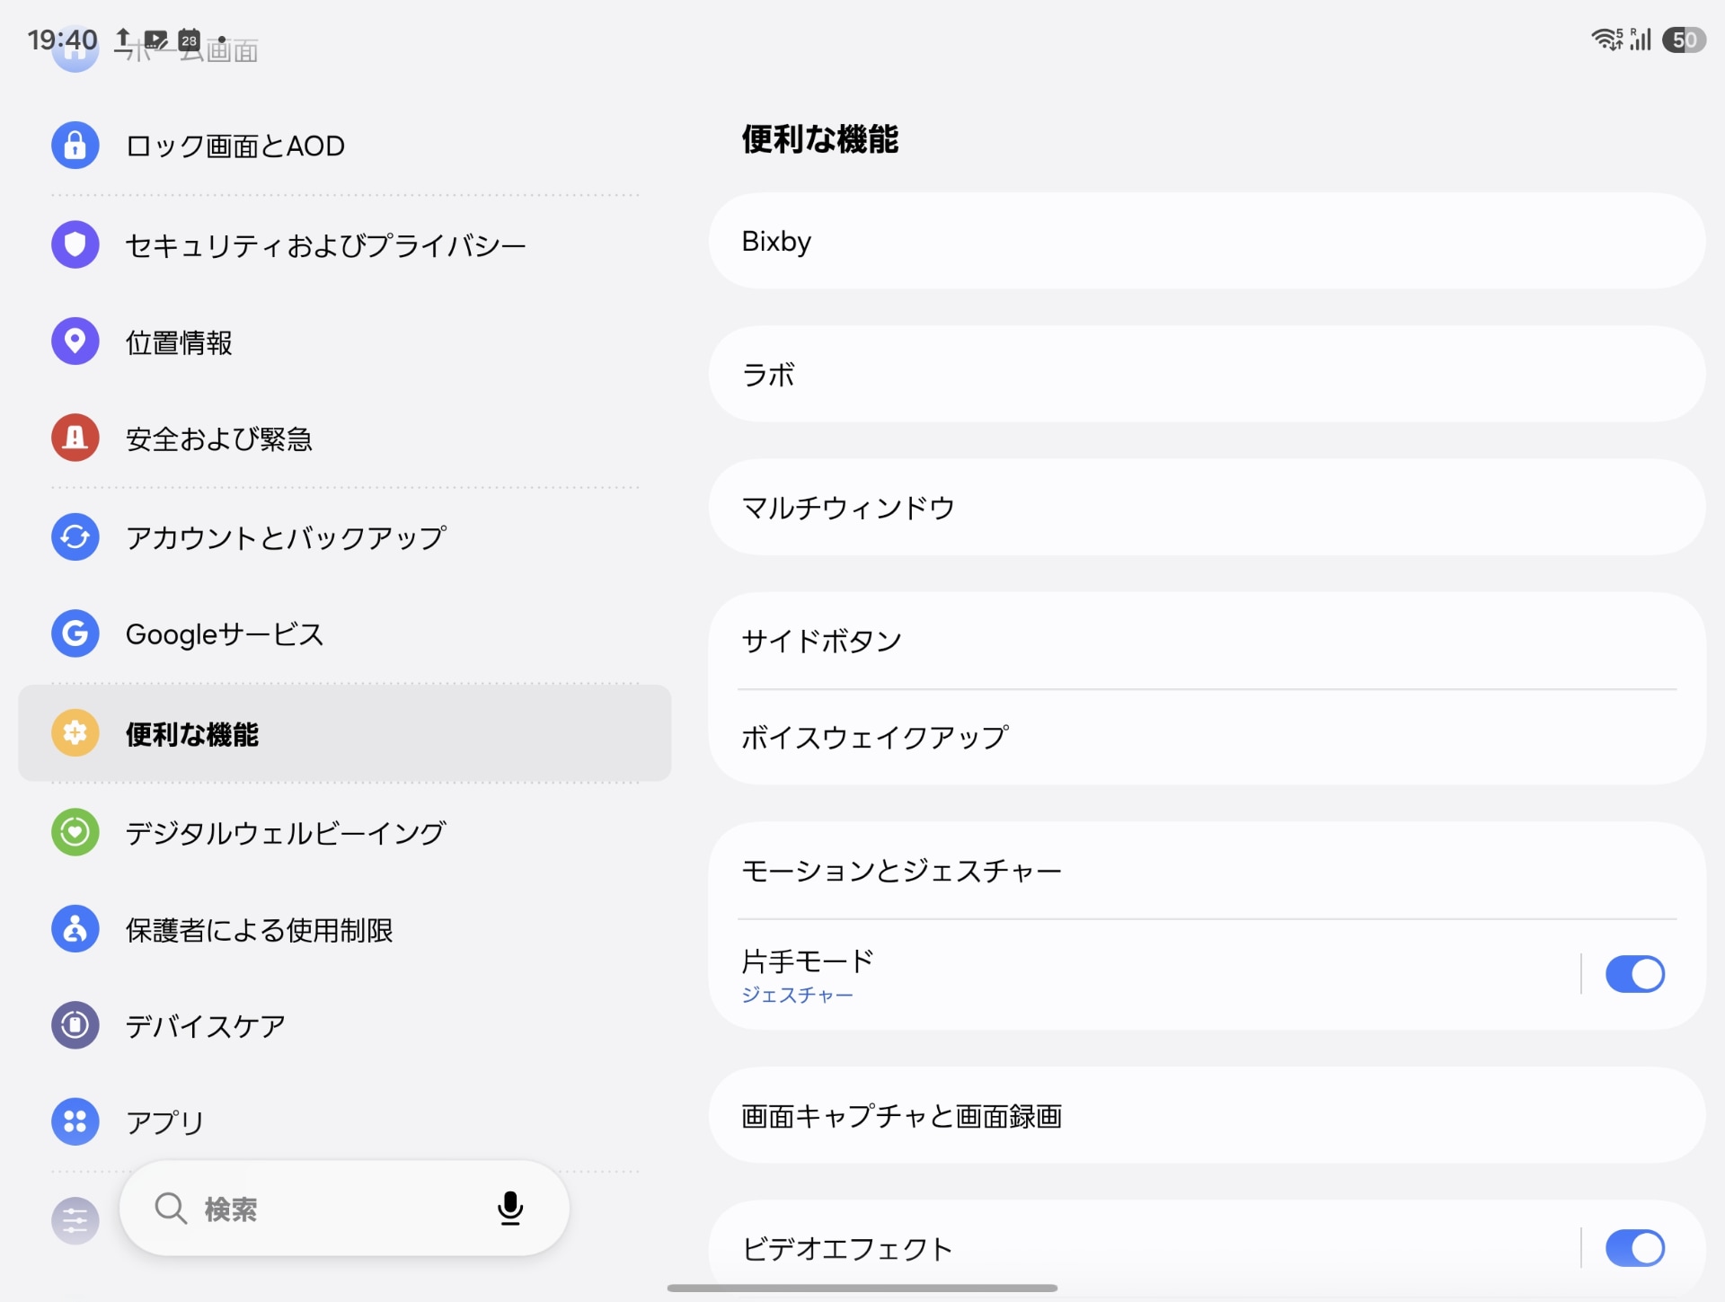1725x1302 pixels.
Task: Tap the 検索 search field
Action: coord(344,1209)
